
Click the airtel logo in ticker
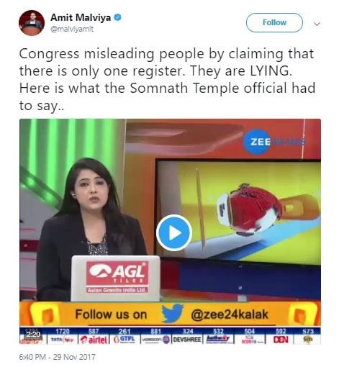(x=94, y=340)
